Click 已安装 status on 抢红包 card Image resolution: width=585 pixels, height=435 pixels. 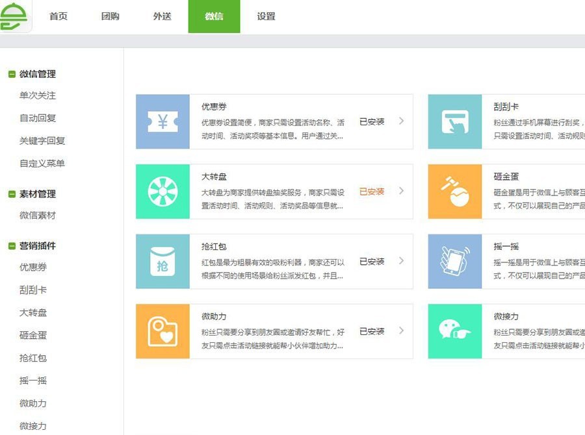(x=372, y=261)
